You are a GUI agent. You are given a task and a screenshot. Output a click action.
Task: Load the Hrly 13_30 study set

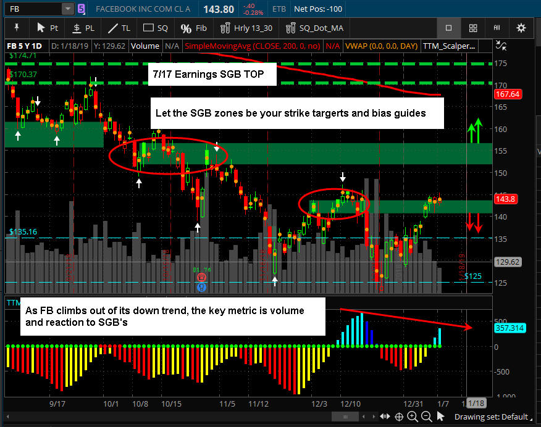coord(246,28)
